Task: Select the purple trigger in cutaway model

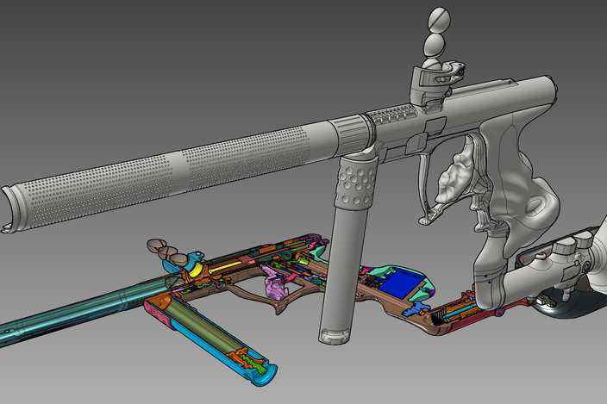Action: [x=274, y=284]
